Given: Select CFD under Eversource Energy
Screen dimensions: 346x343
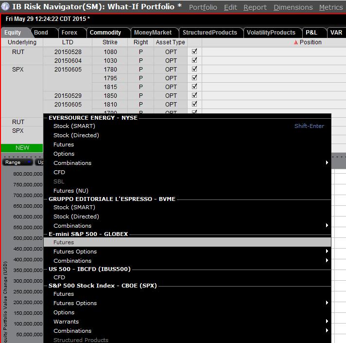Looking at the screenshot, I should click(x=187, y=172).
